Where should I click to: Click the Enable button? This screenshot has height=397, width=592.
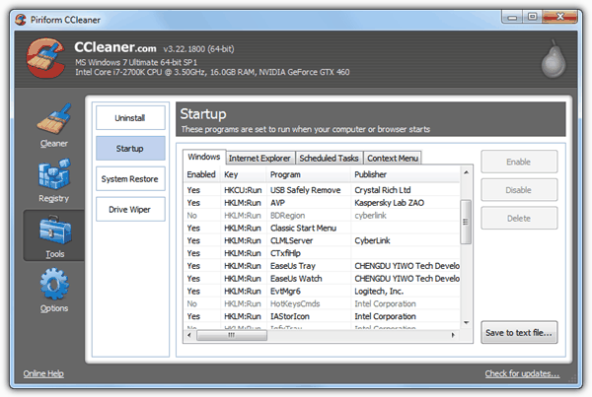(x=519, y=162)
